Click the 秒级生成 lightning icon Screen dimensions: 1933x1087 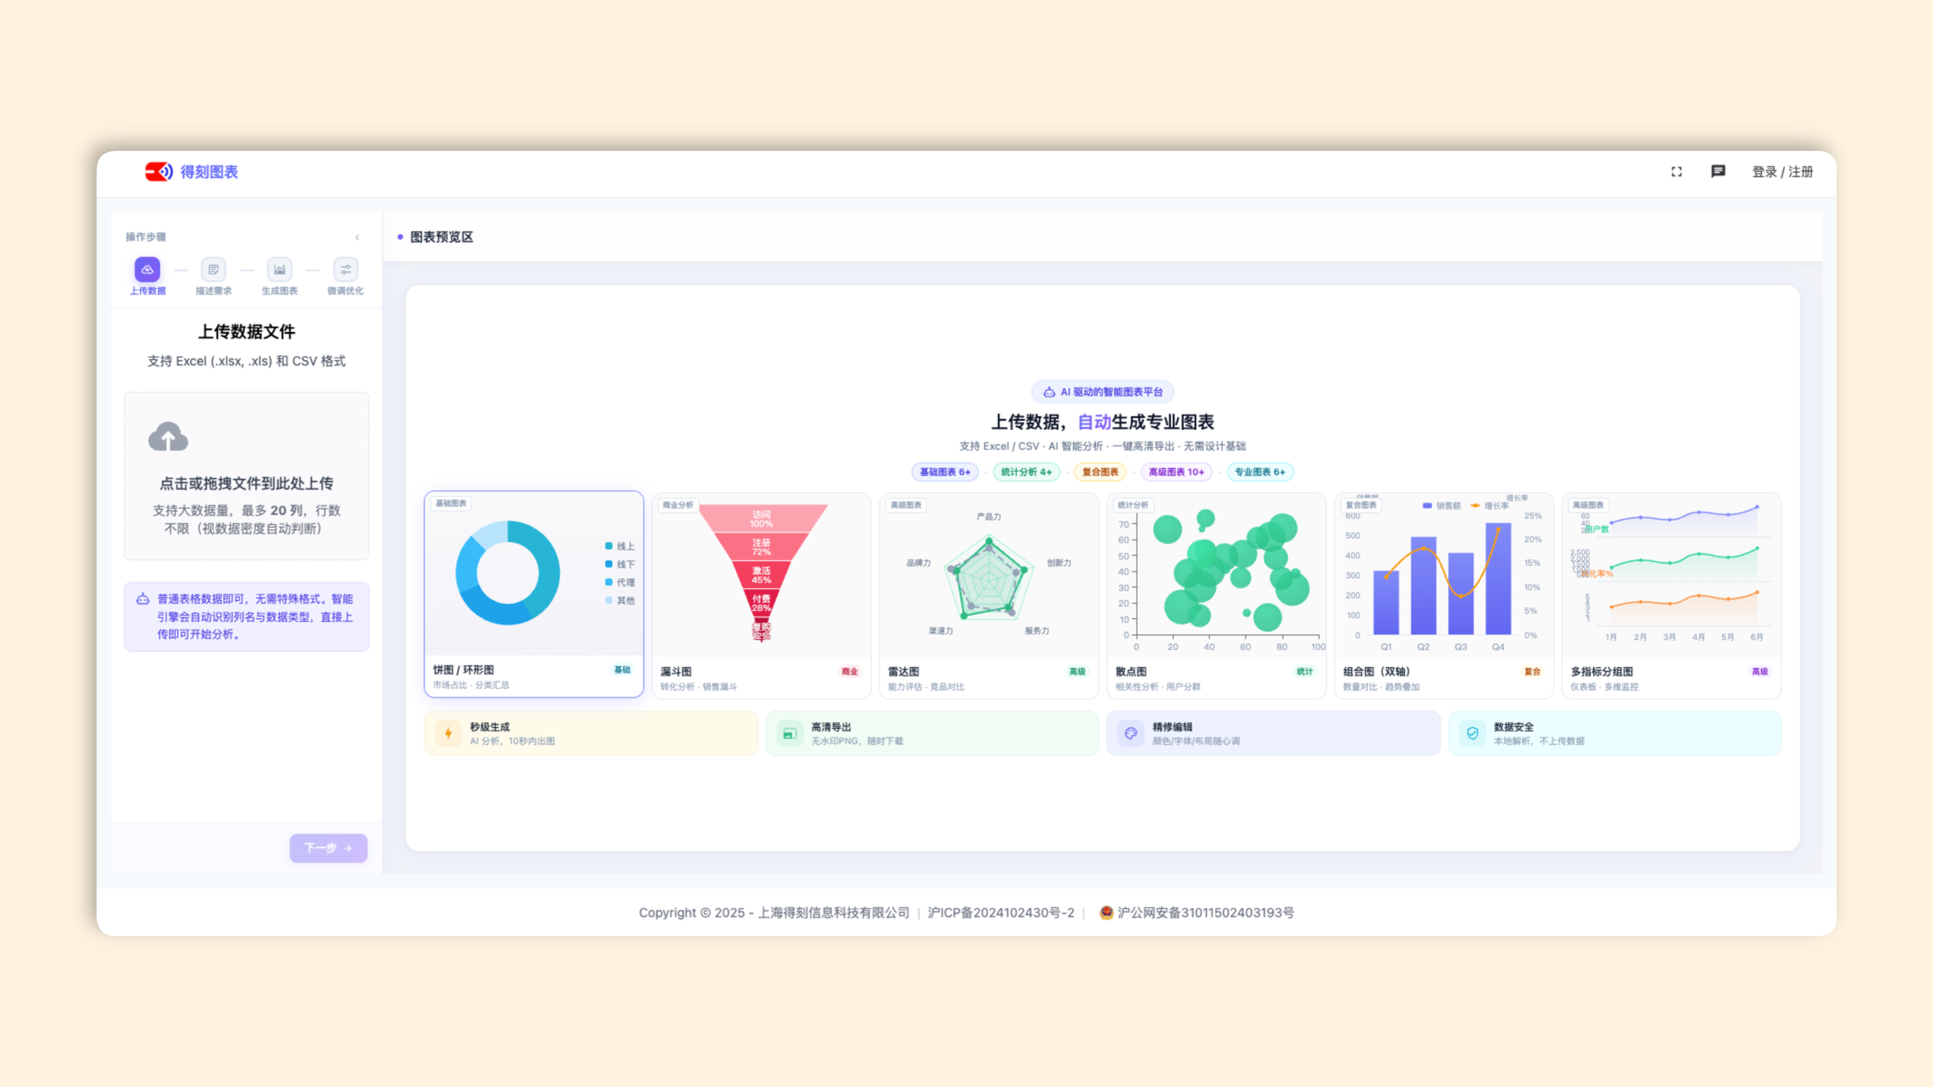448,732
